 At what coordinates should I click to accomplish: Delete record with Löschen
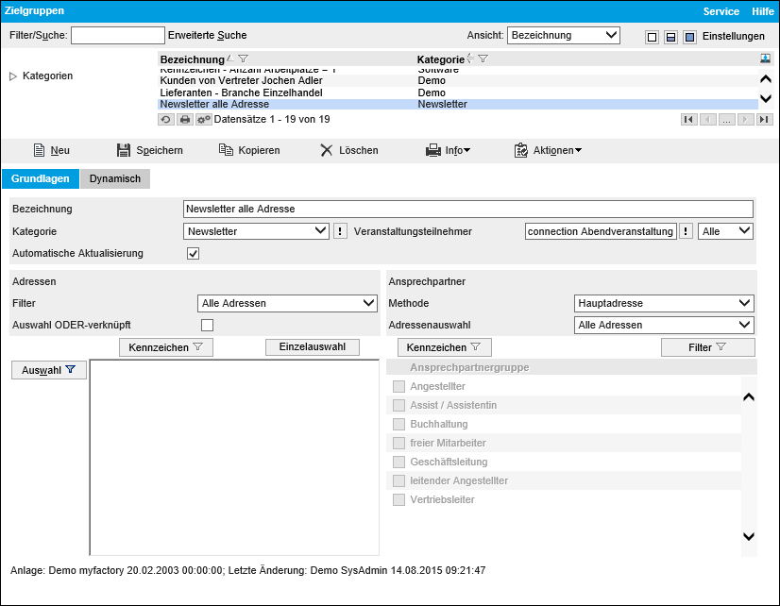point(349,150)
